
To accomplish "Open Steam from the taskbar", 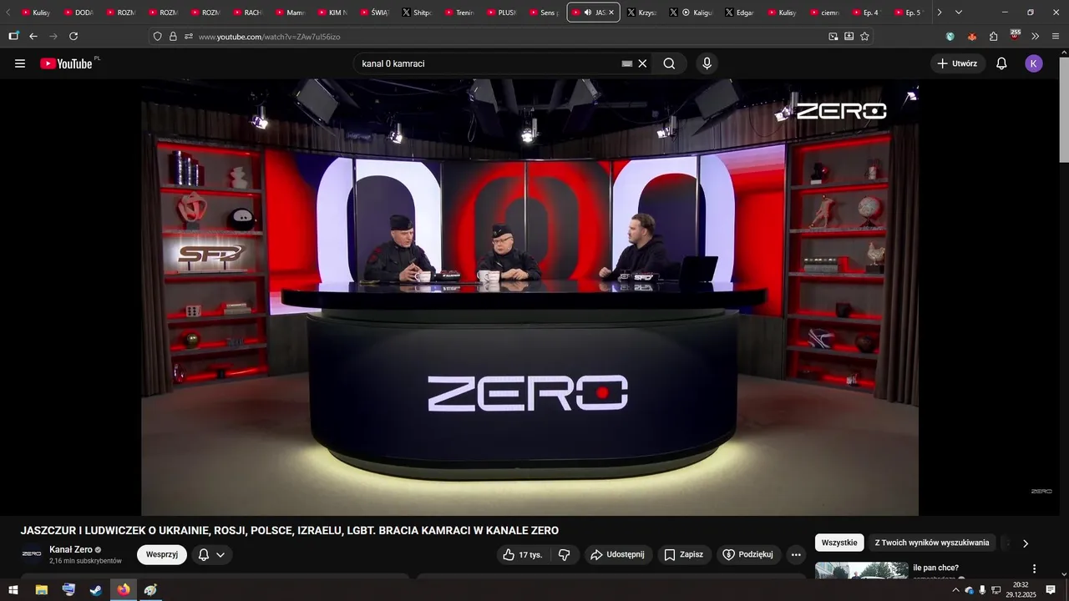I will pyautogui.click(x=96, y=590).
